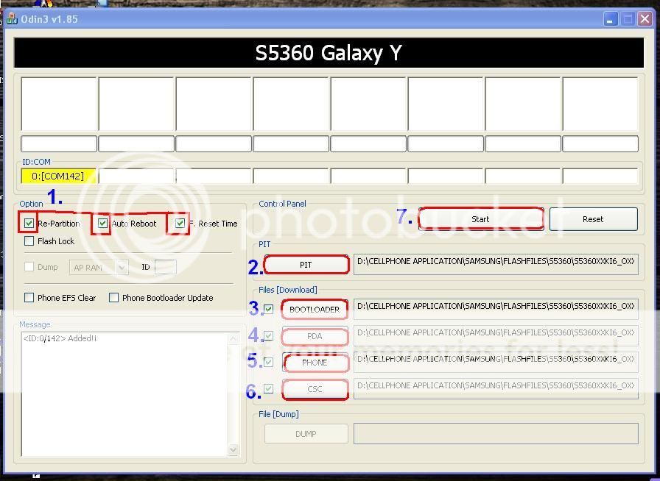Select the 0:[COM142] port slot
This screenshot has height=481, width=660.
[x=58, y=176]
